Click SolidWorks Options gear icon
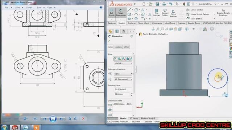232x130 pixels. [193, 4]
